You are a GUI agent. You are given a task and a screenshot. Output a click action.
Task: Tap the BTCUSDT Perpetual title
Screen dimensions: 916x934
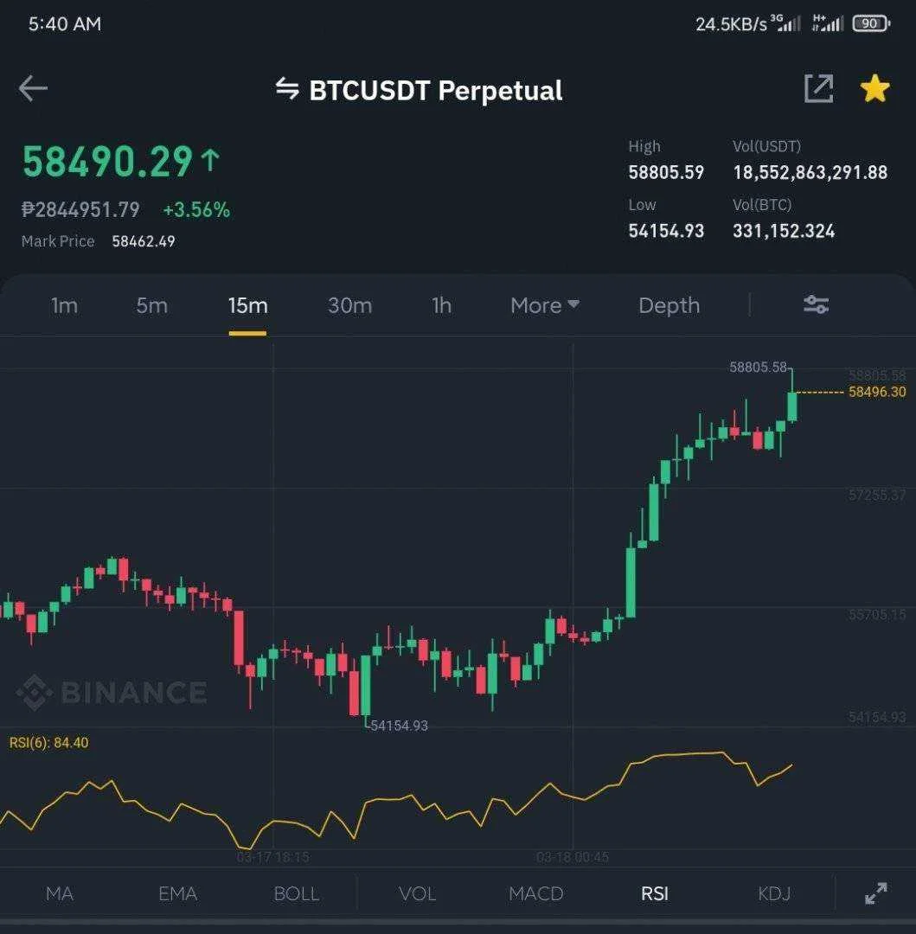435,91
